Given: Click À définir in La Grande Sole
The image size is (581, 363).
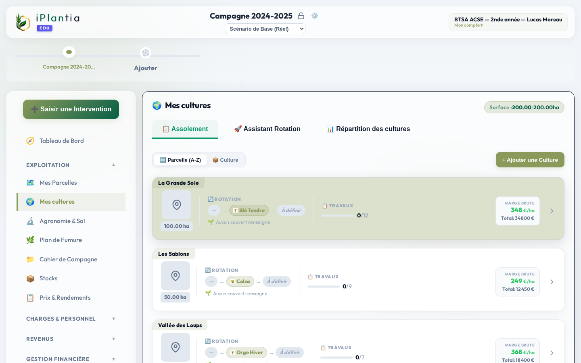Looking at the screenshot, I should tap(291, 211).
